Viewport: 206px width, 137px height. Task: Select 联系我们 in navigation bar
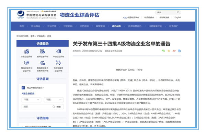[174, 26]
